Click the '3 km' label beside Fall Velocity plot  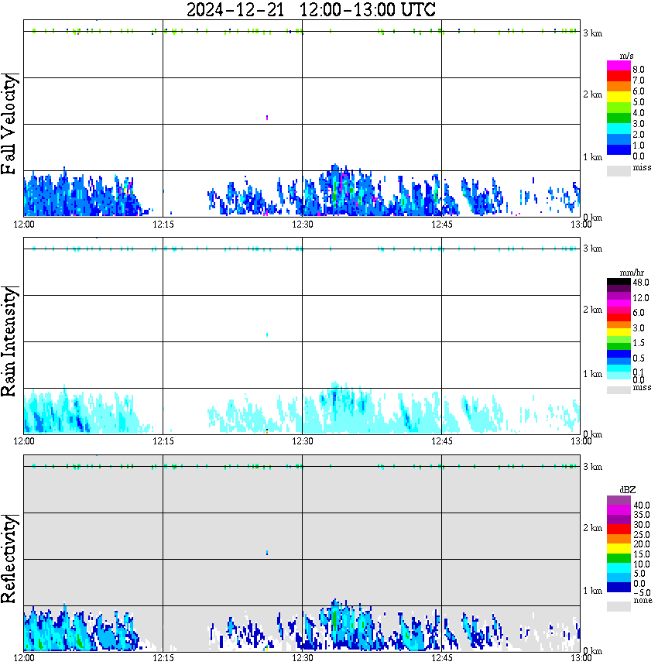tap(593, 33)
